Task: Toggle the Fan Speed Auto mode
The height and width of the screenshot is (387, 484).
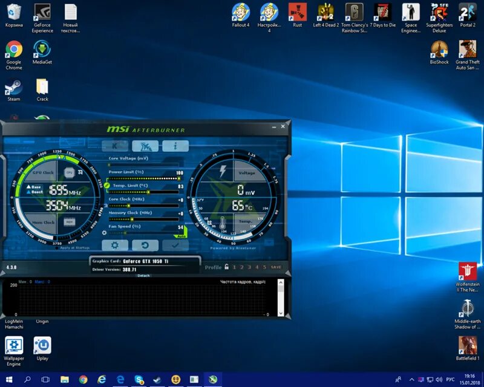Action: click(181, 236)
